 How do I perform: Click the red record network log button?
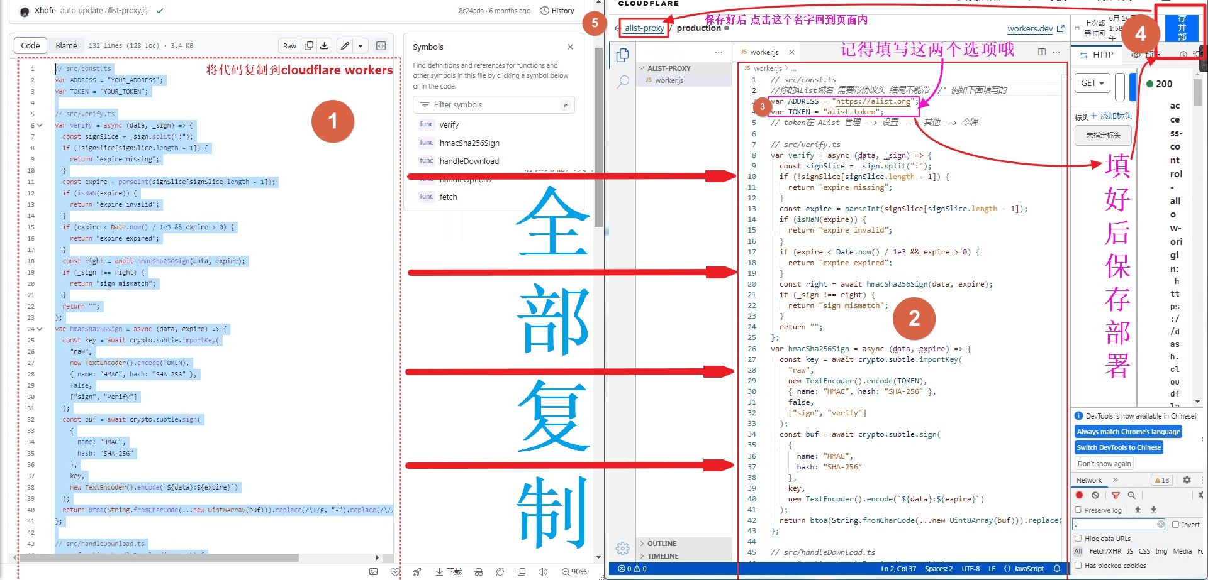pos(1080,495)
